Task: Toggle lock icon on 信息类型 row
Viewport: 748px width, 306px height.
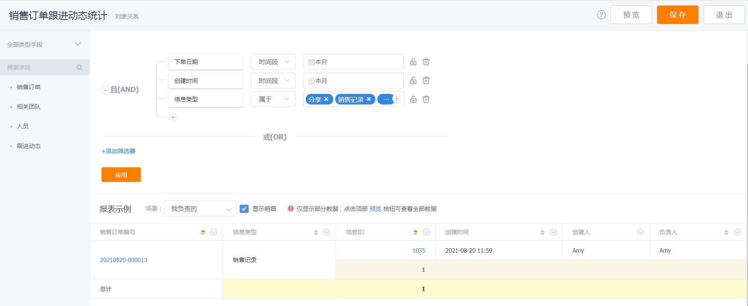Action: point(413,99)
